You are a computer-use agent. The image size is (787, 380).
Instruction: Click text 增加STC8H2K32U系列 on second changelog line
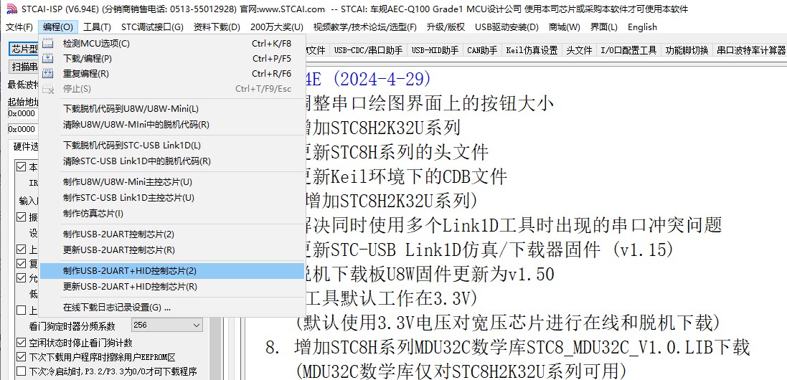click(x=384, y=128)
